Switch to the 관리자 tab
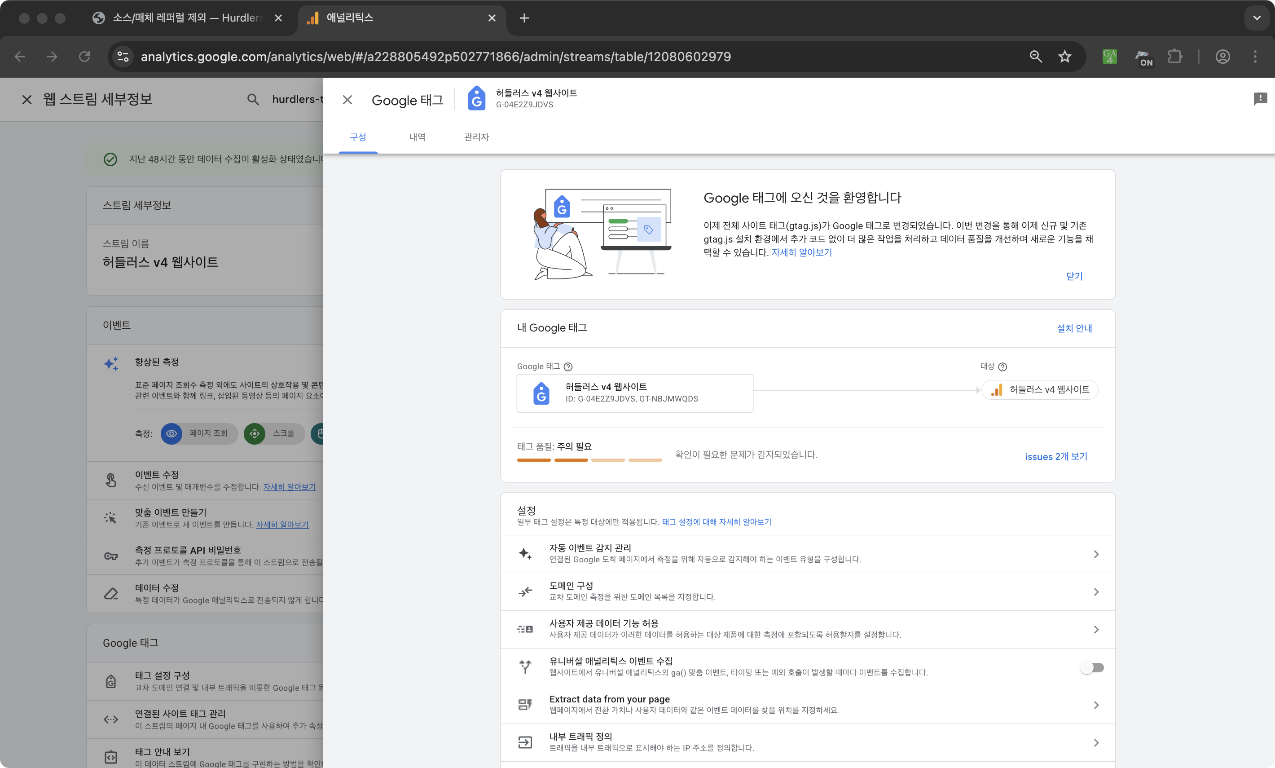 pyautogui.click(x=476, y=137)
